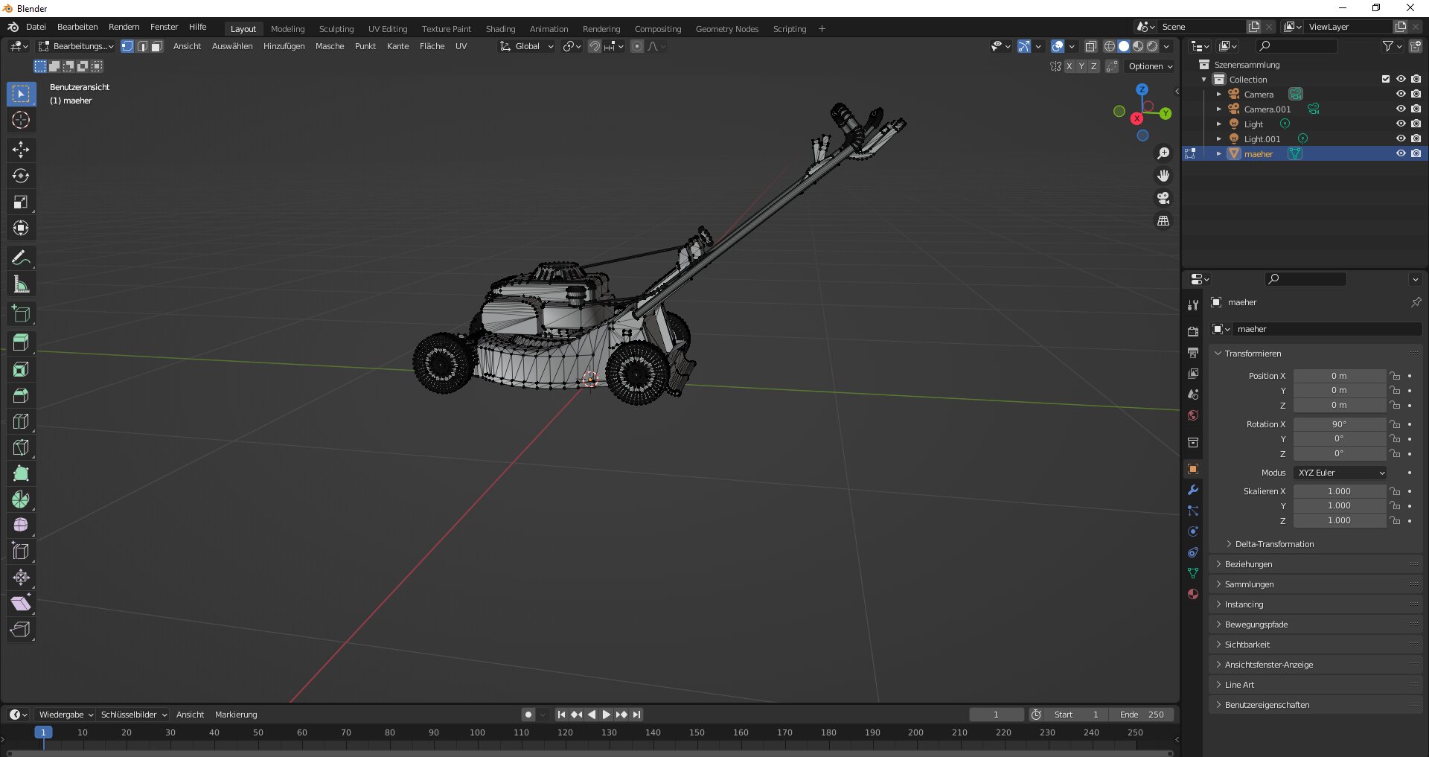This screenshot has width=1429, height=757.
Task: Choose the Annotate pencil tool
Action: coord(21,258)
